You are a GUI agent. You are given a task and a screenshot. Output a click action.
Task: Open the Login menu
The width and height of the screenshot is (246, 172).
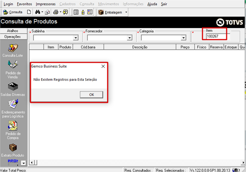8,4
